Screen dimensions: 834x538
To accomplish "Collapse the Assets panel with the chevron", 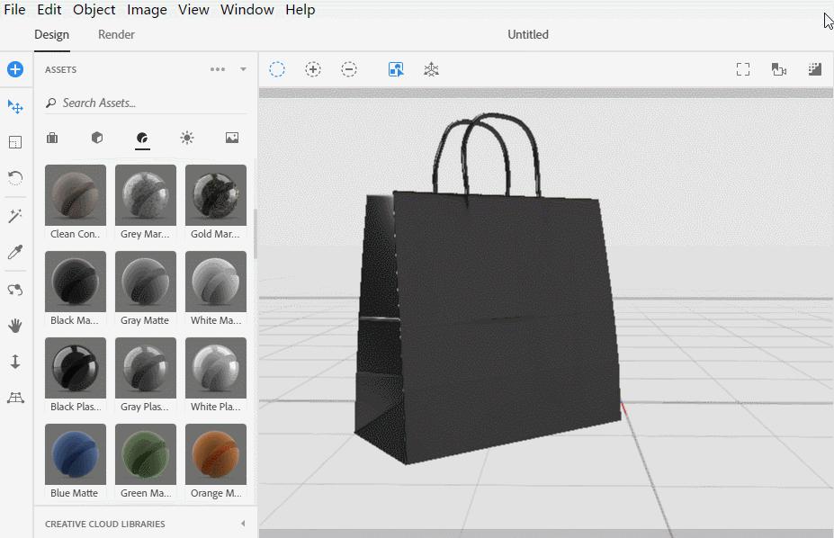I will click(x=241, y=68).
